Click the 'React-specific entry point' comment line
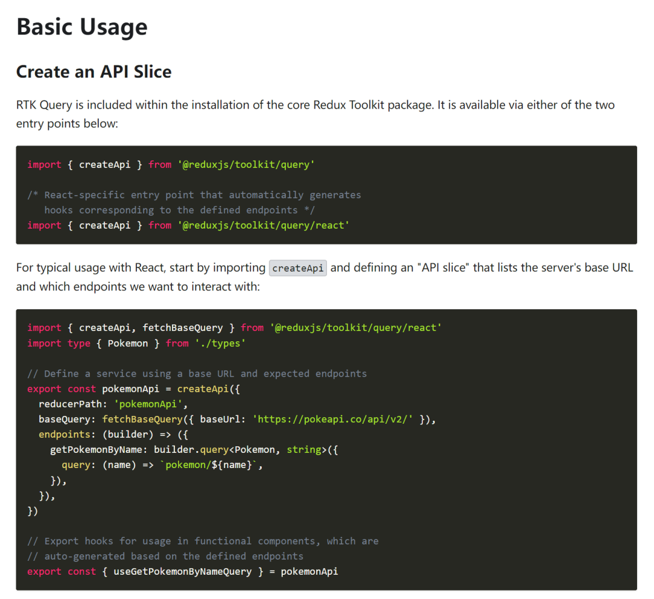The image size is (654, 599). pyautogui.click(x=194, y=195)
